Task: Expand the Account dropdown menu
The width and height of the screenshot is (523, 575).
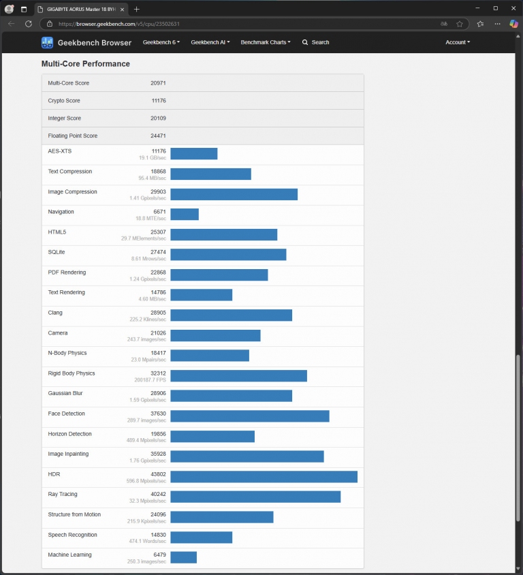Action: click(458, 42)
